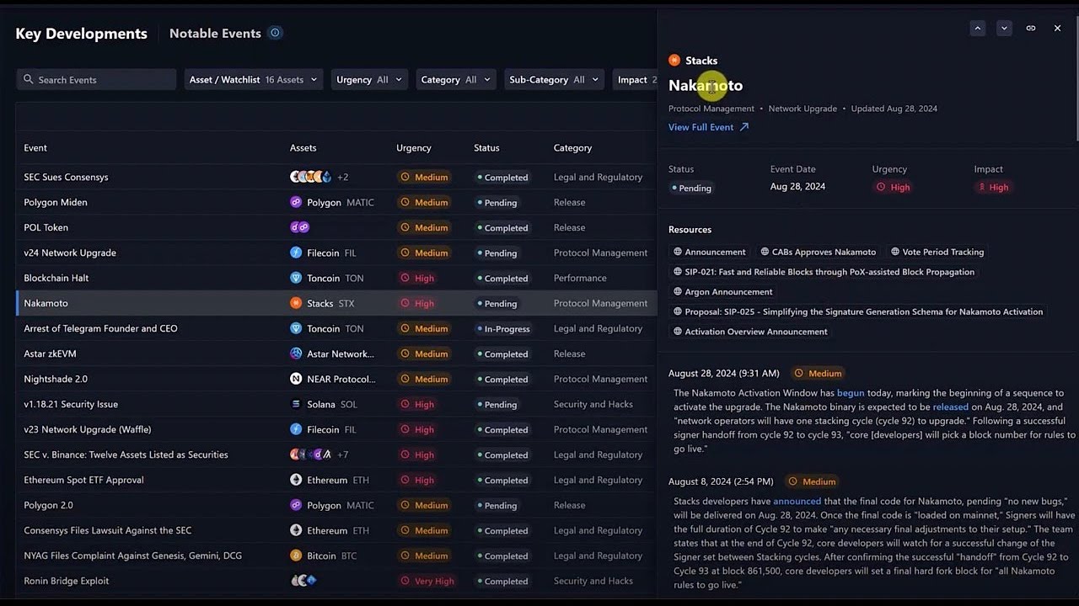Screen dimensions: 1079x606
Task: Open the Impact filter dropdown
Action: point(636,79)
